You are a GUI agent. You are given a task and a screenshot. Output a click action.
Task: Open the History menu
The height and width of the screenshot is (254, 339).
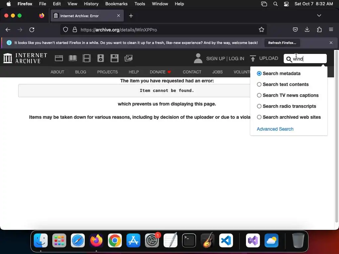91,4
